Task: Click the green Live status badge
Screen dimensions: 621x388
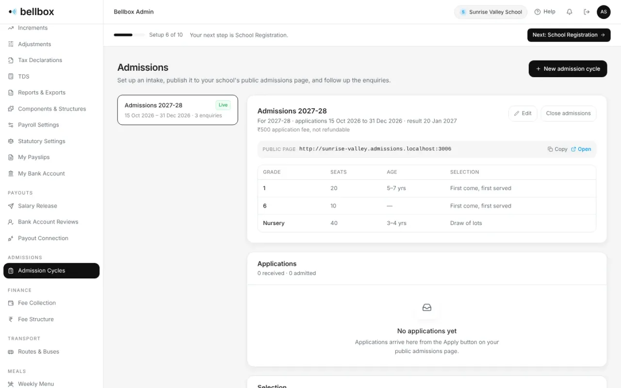Action: [223, 105]
